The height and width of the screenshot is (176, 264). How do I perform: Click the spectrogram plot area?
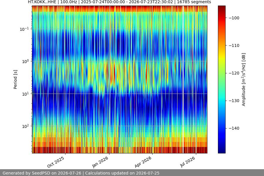(120, 79)
